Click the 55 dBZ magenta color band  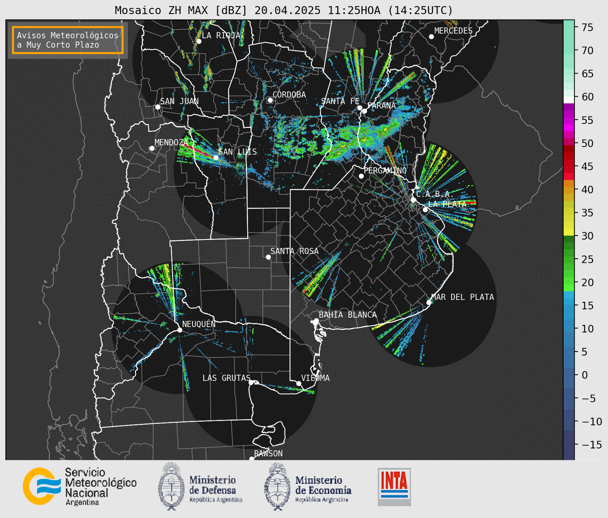point(569,120)
